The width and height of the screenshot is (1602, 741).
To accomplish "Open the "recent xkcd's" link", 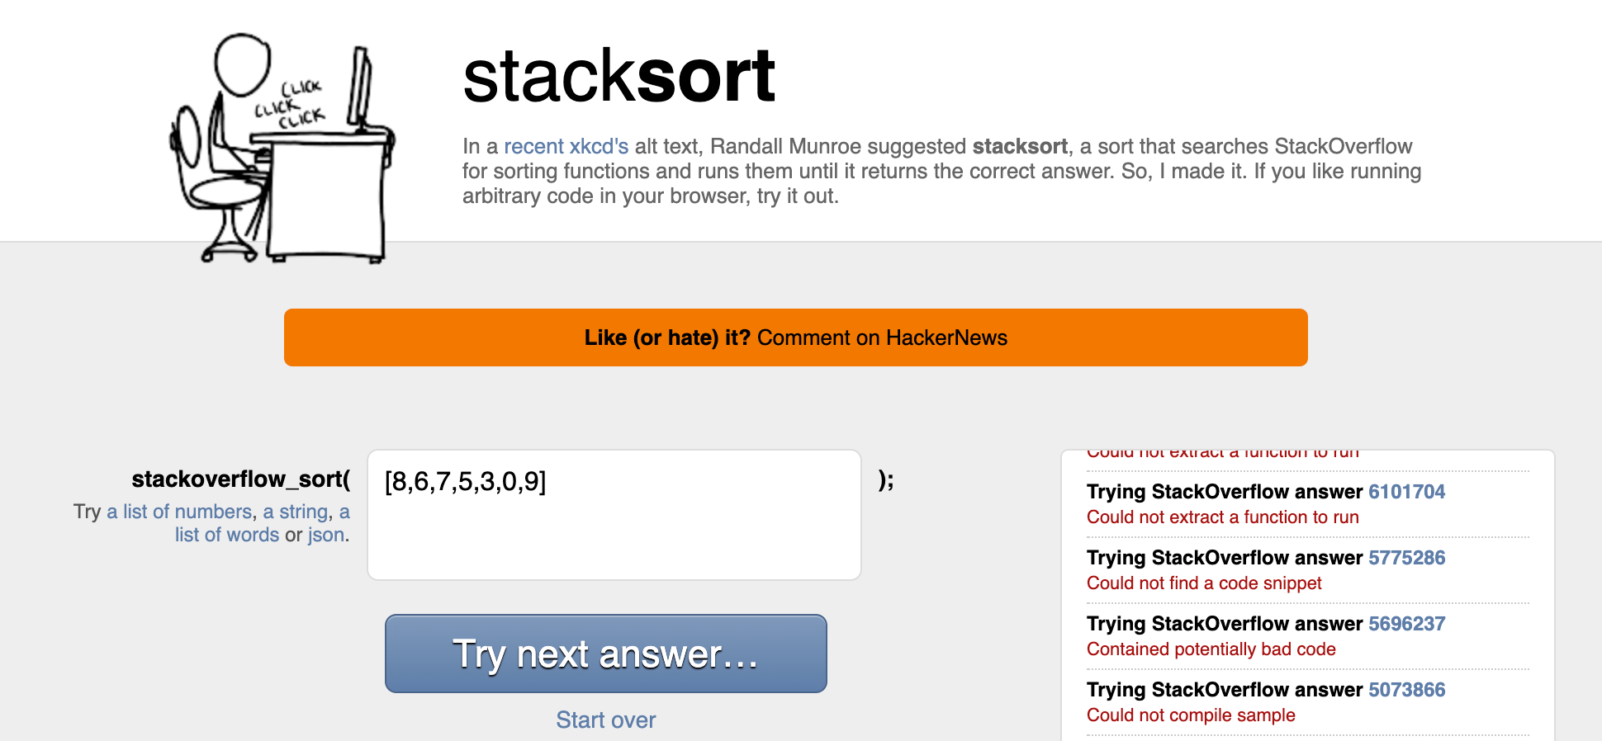I will [x=566, y=146].
